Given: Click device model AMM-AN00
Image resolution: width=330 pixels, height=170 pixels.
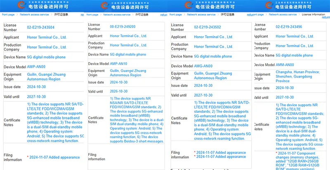Looking at the screenshot, I should click(x=285, y=65).
